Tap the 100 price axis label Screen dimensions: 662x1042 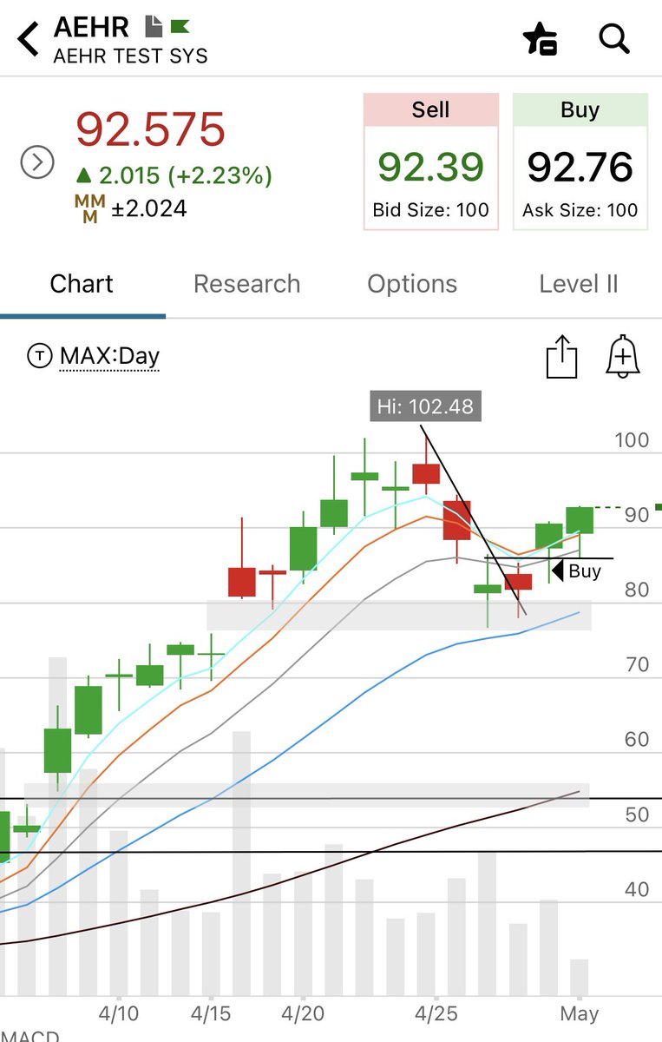632,440
